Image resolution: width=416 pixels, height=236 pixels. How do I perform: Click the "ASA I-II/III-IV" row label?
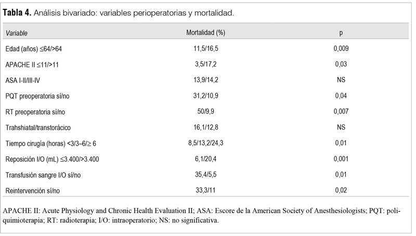pos(27,80)
